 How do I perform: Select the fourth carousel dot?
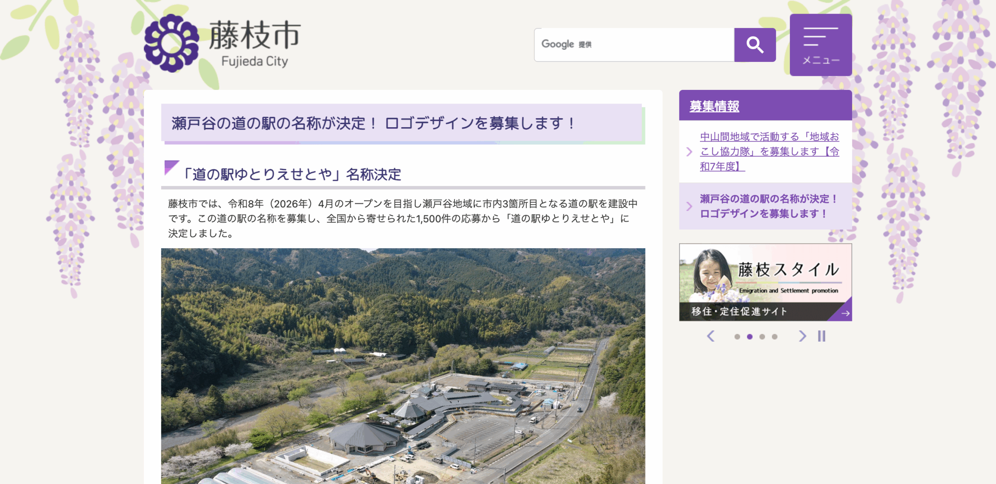pos(774,337)
